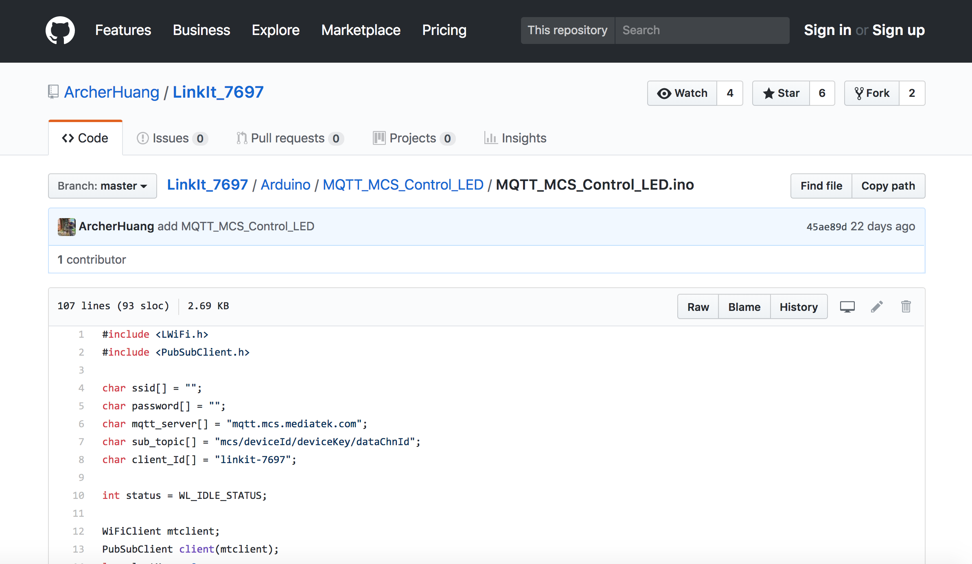Viewport: 972px width, 564px height.
Task: Click the 2.69 KB file size text
Action: (x=208, y=306)
